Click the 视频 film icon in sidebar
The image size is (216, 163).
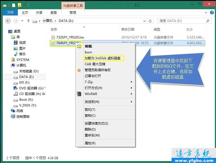pyautogui.click(x=16, y=43)
